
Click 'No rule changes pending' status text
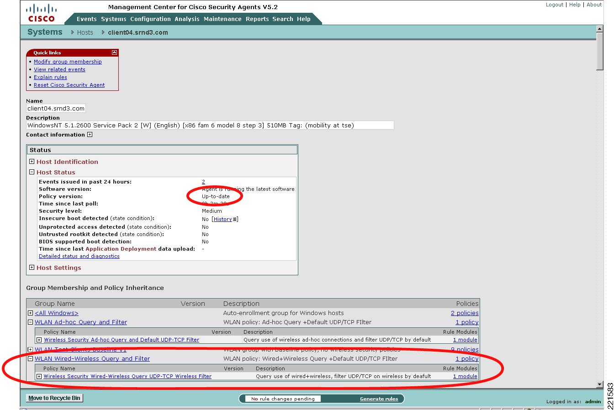[283, 399]
